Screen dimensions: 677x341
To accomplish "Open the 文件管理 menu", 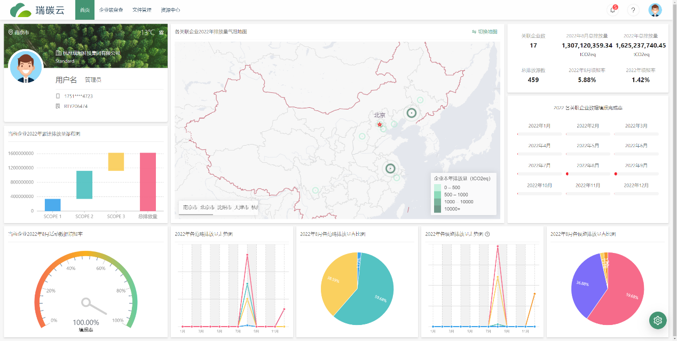I will click(141, 10).
